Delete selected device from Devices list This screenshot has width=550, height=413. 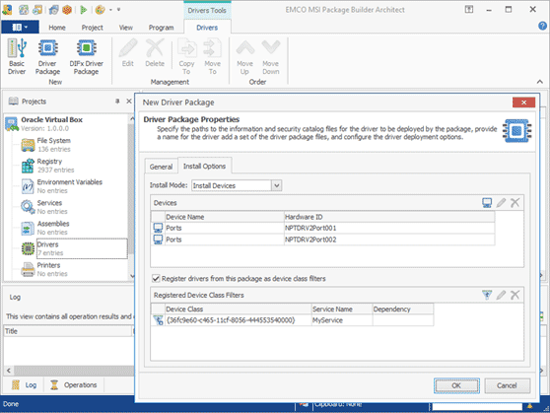pyautogui.click(x=515, y=202)
